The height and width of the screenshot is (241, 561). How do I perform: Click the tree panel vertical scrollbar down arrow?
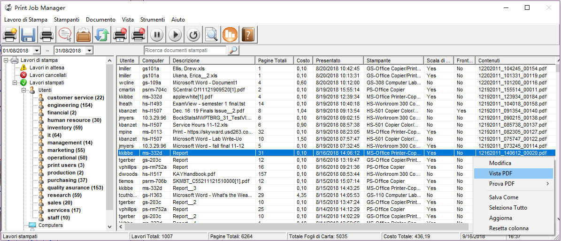(110, 226)
